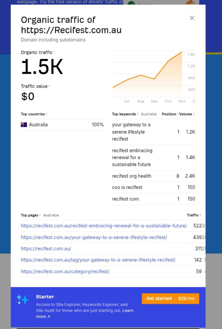Viewport: 222px width, 329px height.
Task: Click info icon beside Traffic value
Action: (49, 86)
